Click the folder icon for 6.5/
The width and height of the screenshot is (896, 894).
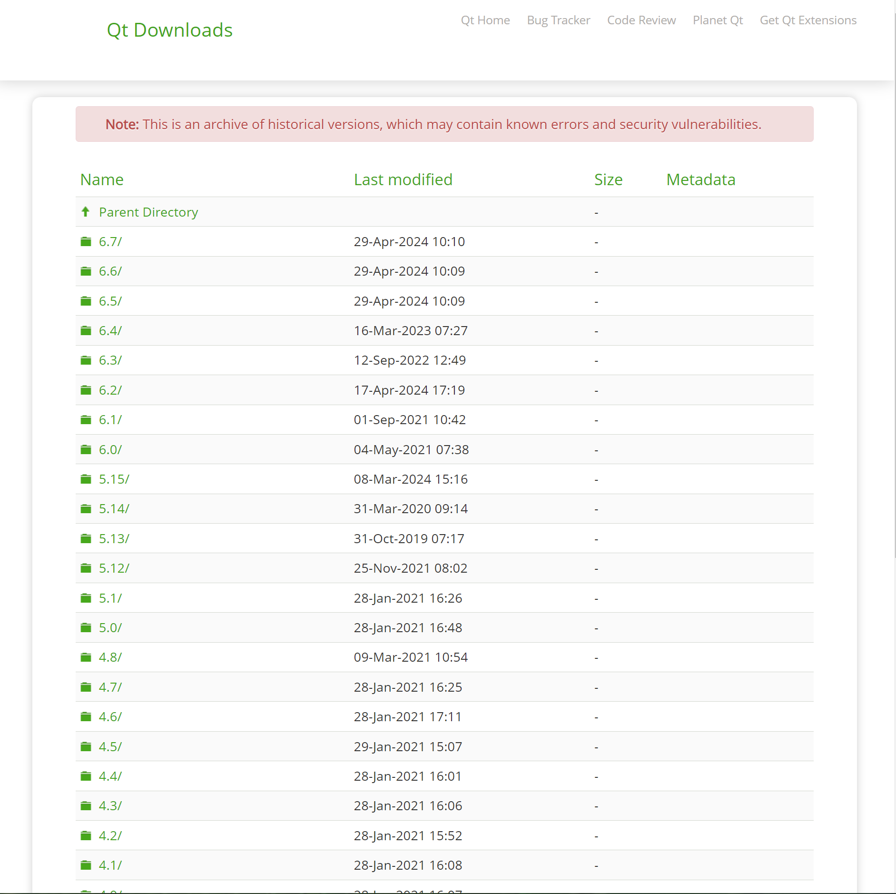click(x=86, y=301)
